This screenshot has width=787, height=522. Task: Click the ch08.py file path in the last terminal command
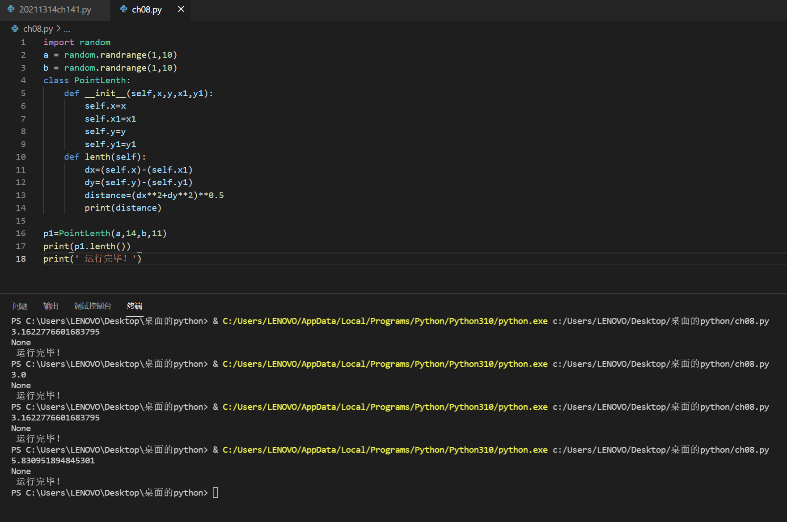660,450
